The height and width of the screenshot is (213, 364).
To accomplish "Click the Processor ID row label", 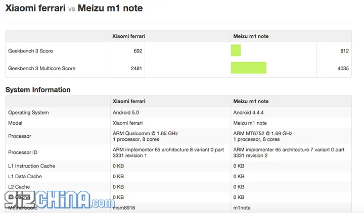I will tap(24, 152).
